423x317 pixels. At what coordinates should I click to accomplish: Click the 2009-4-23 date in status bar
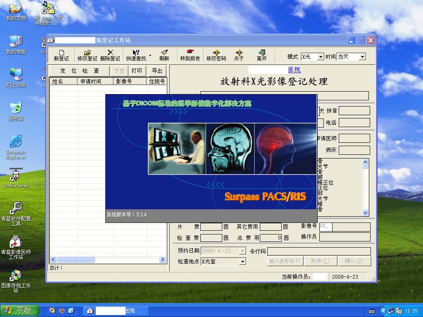tap(345, 277)
